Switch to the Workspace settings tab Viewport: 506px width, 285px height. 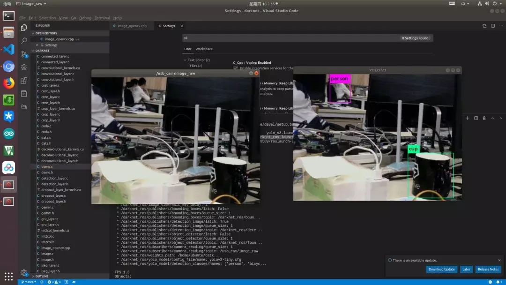click(x=204, y=49)
